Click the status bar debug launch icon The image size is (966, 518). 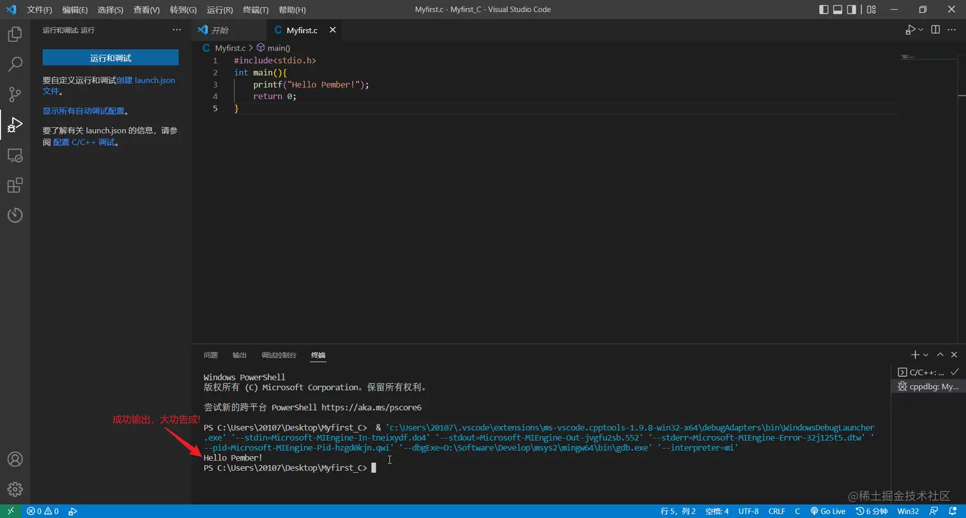73,511
